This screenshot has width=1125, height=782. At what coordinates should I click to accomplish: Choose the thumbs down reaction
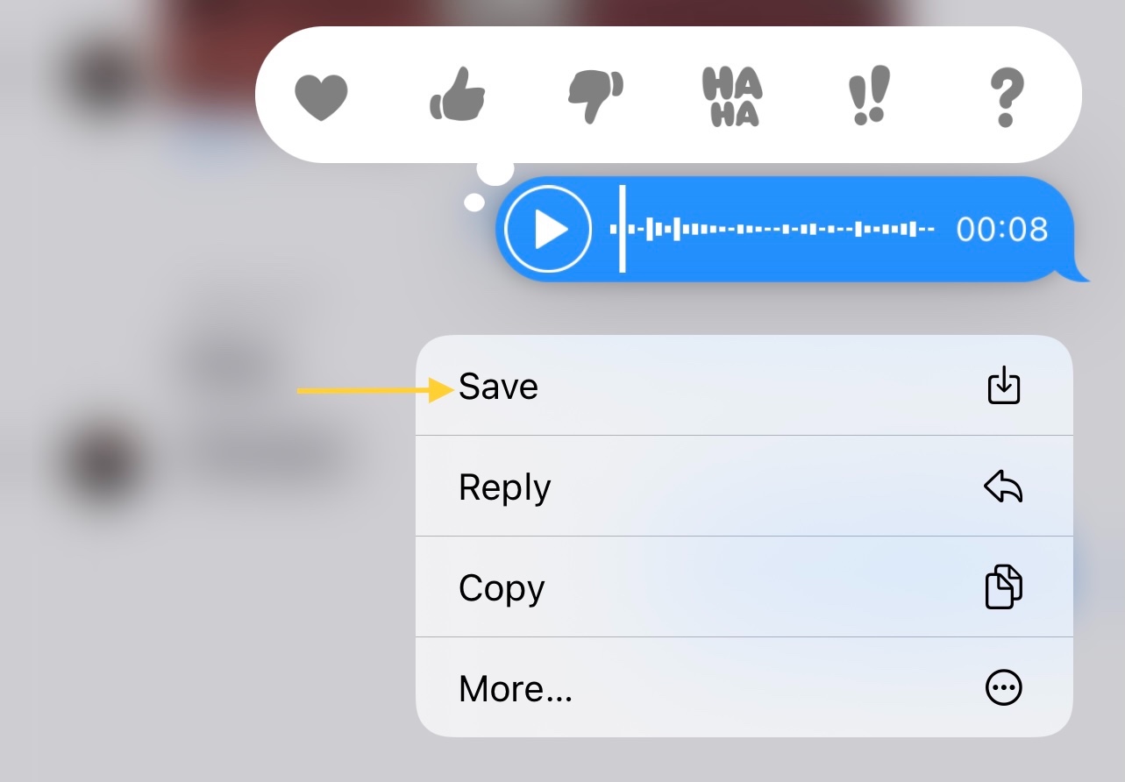595,97
